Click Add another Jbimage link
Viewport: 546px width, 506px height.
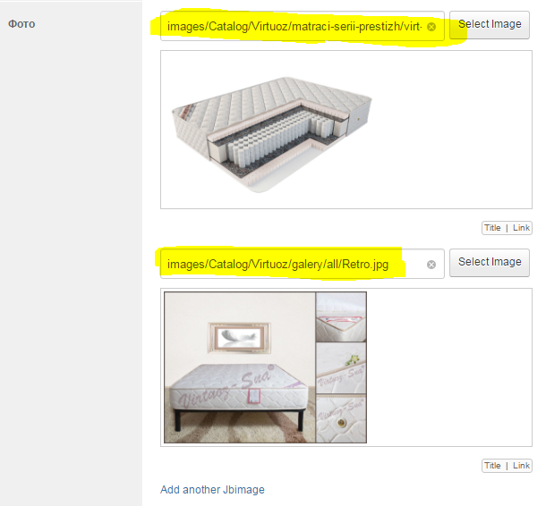point(212,490)
